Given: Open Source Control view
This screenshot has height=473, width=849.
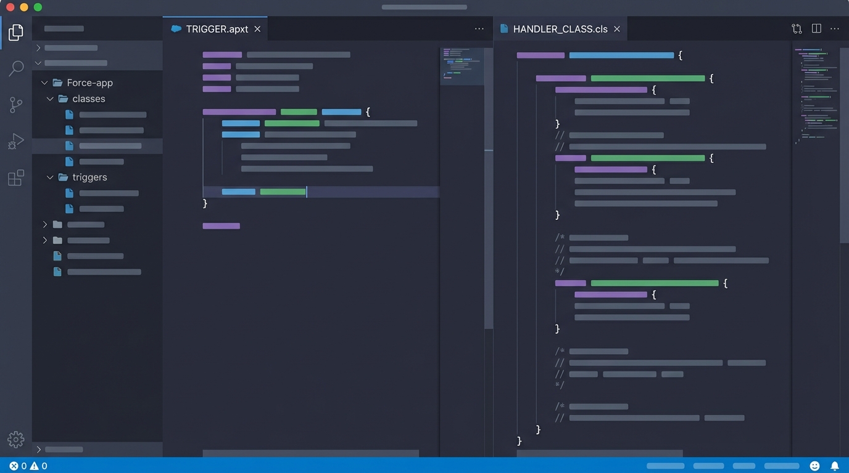Looking at the screenshot, I should pos(15,105).
